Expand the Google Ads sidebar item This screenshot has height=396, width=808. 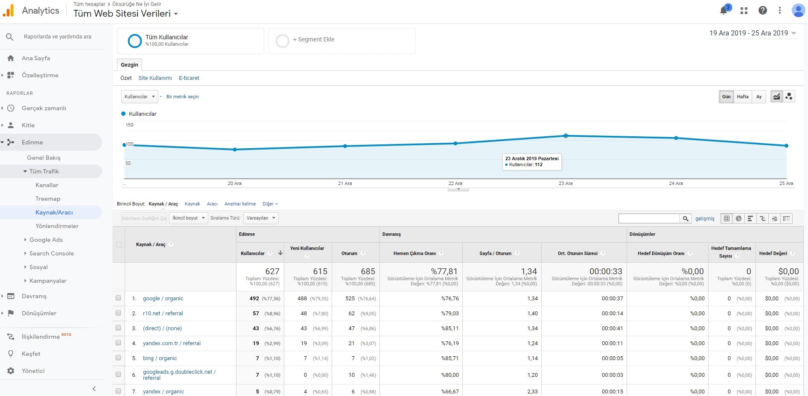click(46, 240)
